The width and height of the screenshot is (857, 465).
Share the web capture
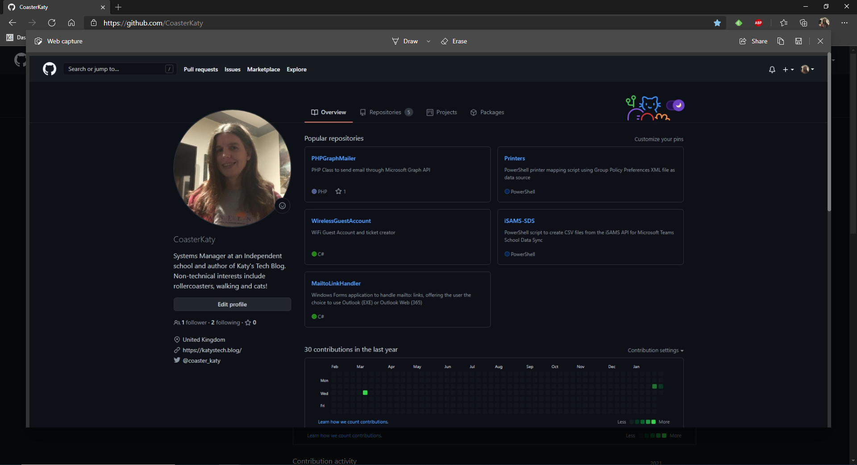click(753, 41)
